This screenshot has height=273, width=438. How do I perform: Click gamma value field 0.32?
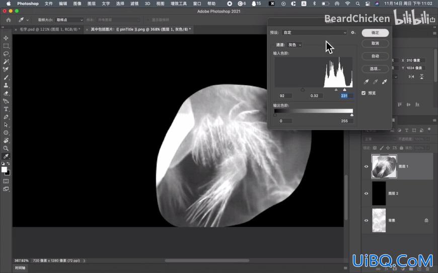point(316,96)
